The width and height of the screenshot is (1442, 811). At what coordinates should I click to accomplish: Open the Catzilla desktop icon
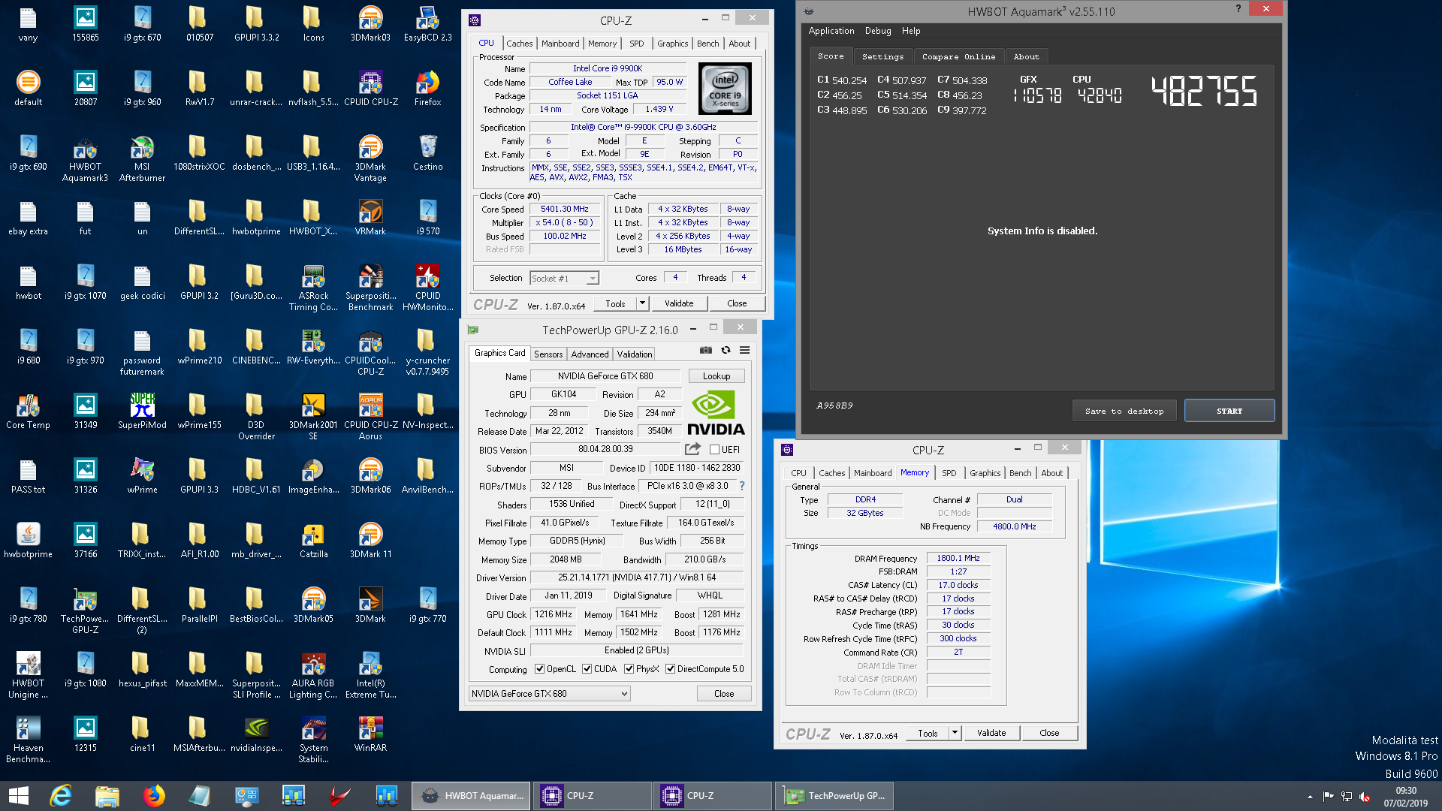(x=313, y=541)
